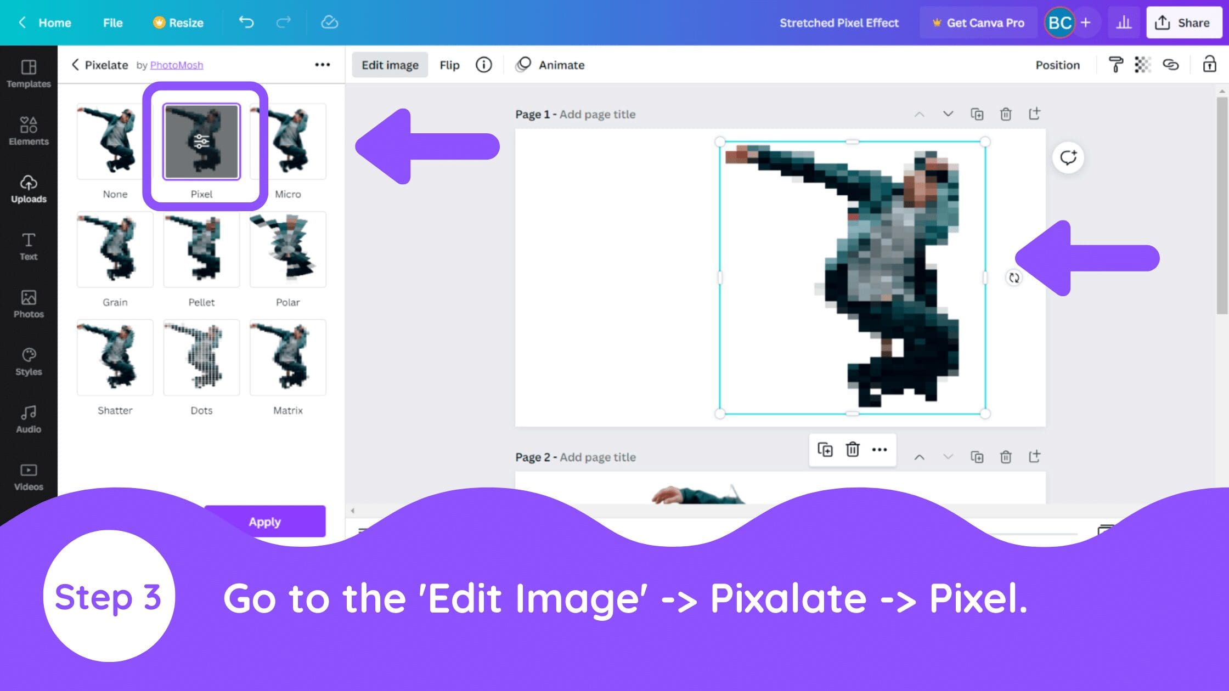Expand the Pixalate plugin options menu
Image resolution: width=1229 pixels, height=691 pixels.
pos(323,64)
